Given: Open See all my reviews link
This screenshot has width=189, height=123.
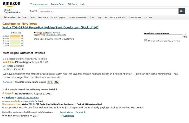Looking at the screenshot, I should click(x=28, y=97).
